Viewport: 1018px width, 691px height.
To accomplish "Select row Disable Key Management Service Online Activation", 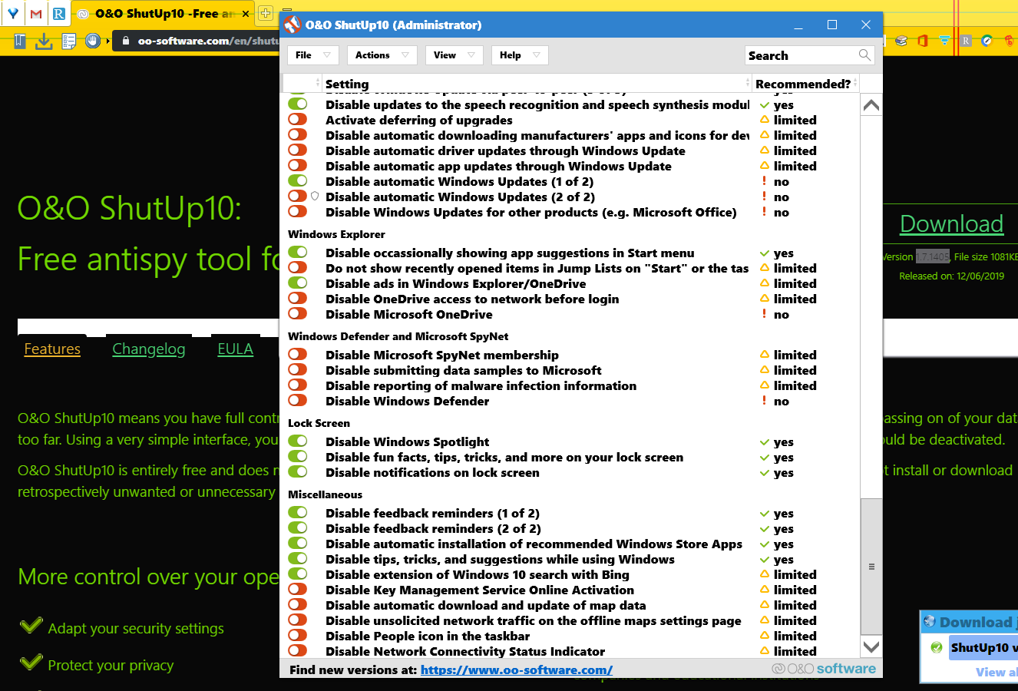I will [572, 590].
